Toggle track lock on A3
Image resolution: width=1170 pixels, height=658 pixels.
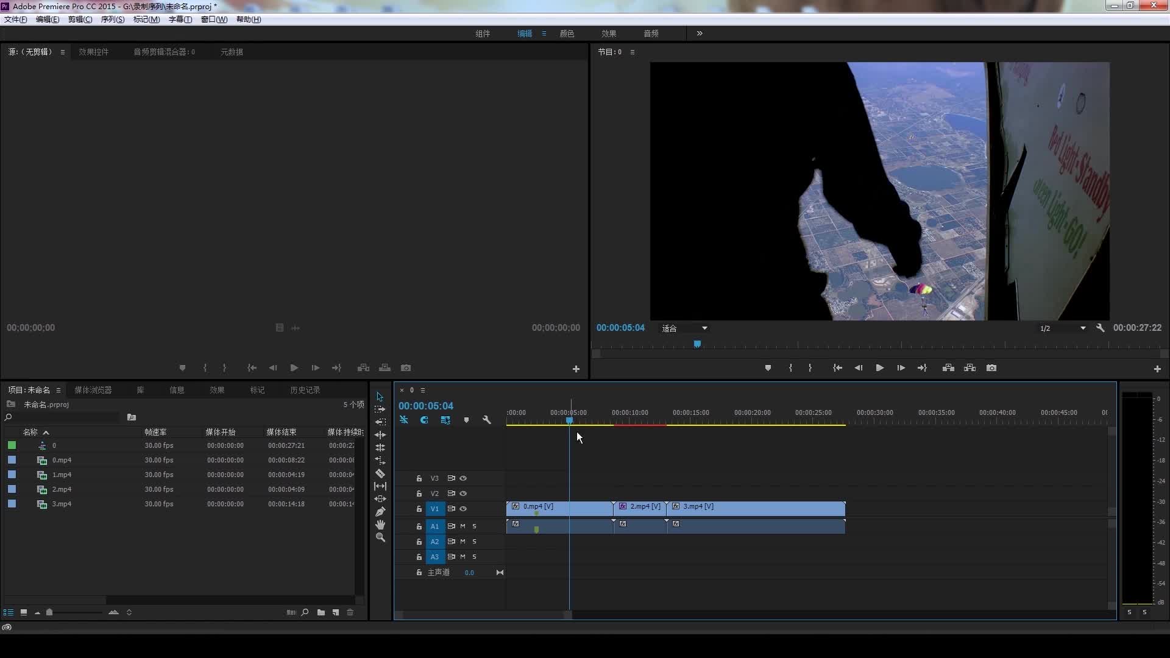pos(419,557)
